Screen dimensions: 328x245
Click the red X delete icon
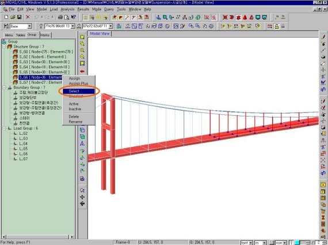click(x=28, y=17)
